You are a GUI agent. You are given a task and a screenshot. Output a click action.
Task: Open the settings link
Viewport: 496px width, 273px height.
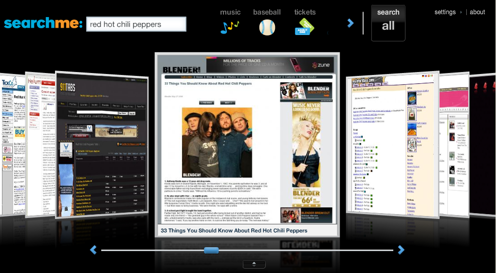[x=445, y=12]
